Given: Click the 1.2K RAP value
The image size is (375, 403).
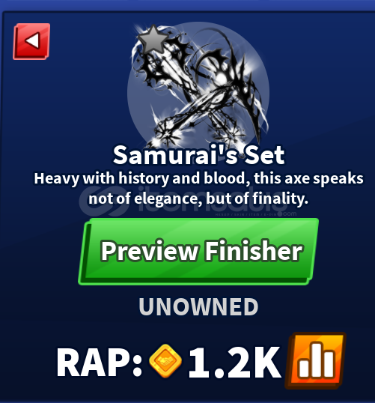Looking at the screenshot, I should point(235,363).
